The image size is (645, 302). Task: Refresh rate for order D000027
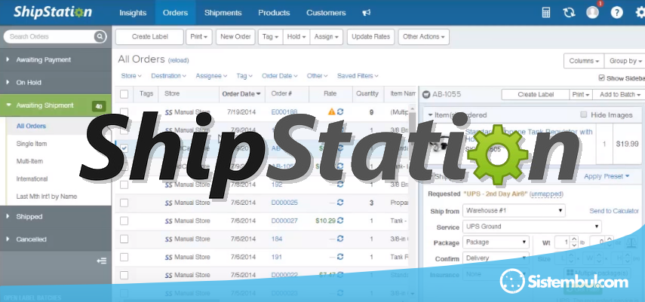pos(340,221)
